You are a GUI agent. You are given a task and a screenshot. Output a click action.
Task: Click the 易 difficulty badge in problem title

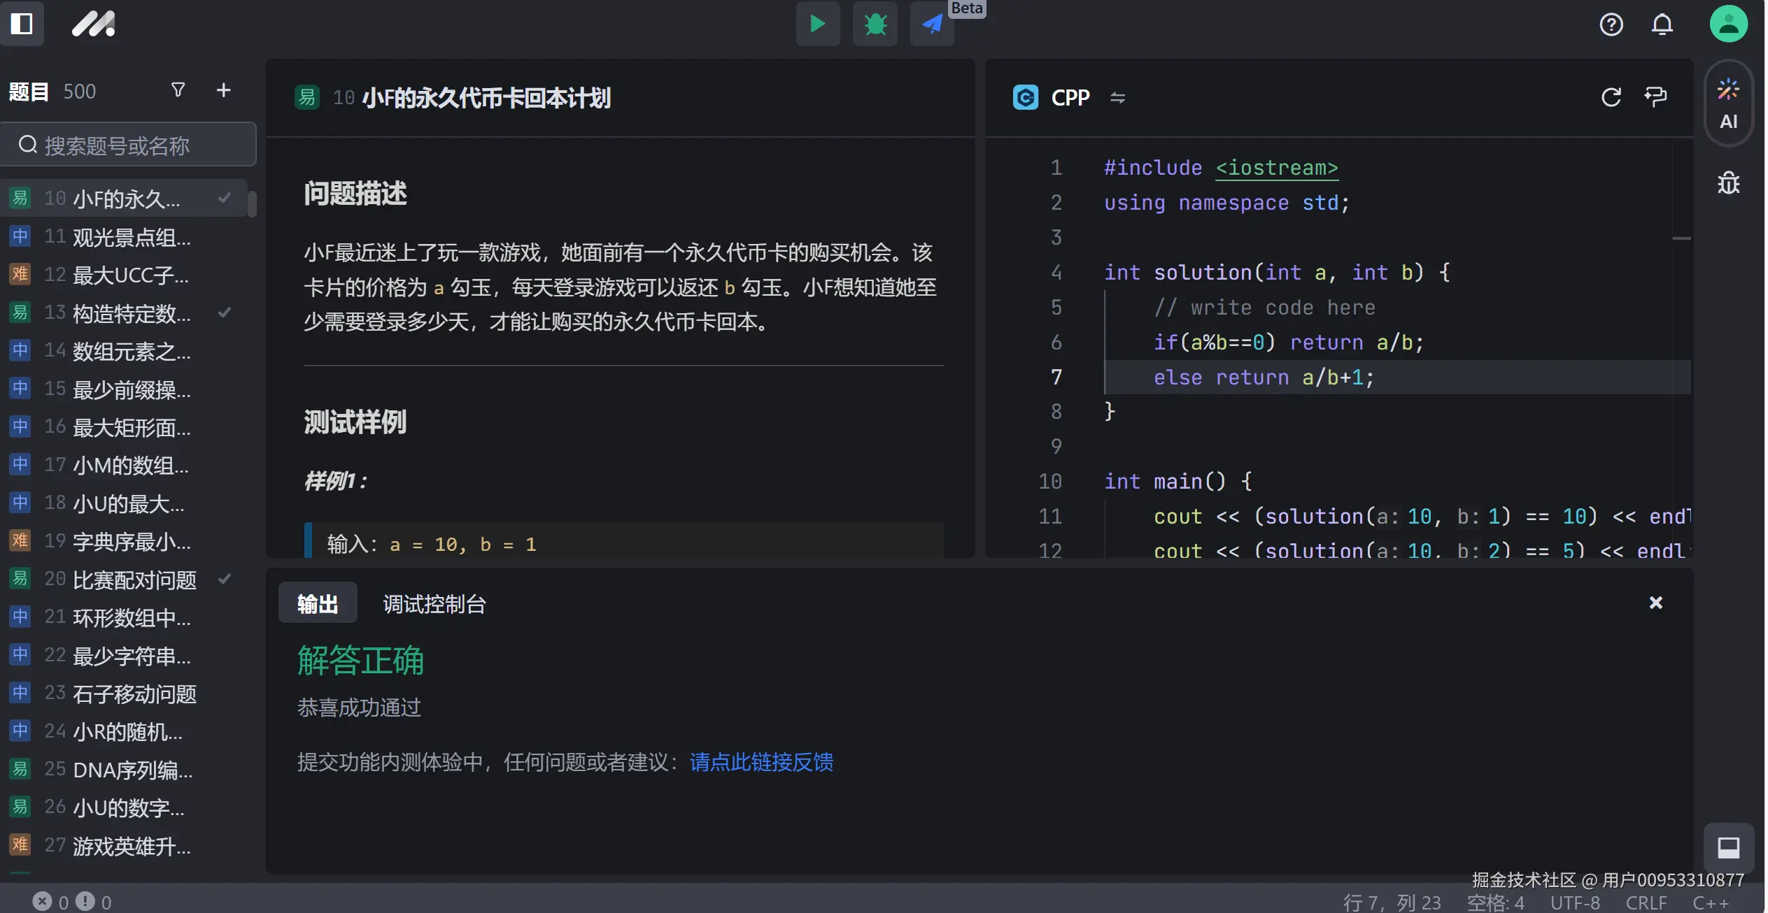306,97
